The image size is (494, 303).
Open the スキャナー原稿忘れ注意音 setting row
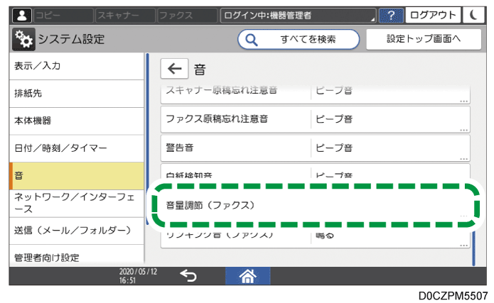pyautogui.click(x=316, y=94)
